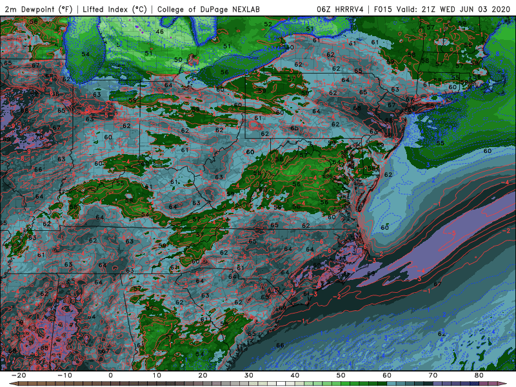Click the 20 tick label on the color scale

tap(203, 375)
